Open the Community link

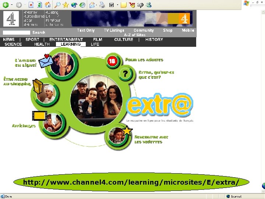coord(144,30)
